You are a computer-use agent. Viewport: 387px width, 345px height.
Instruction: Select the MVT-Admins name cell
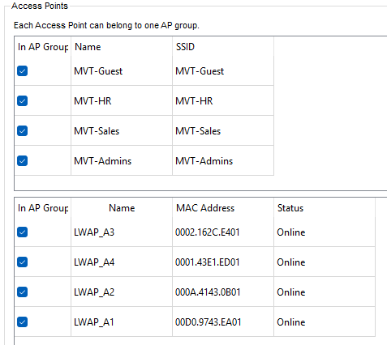[122, 161]
